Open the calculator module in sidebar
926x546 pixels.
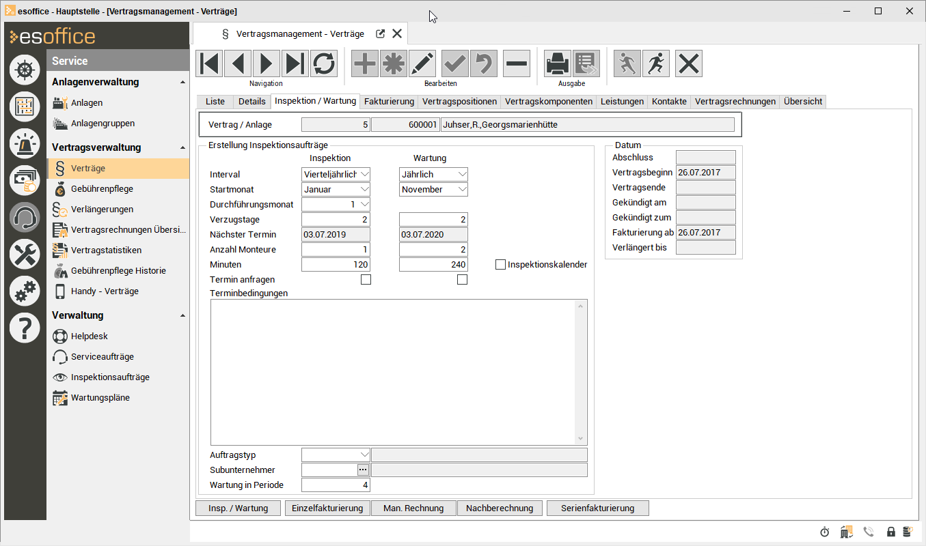[25, 106]
